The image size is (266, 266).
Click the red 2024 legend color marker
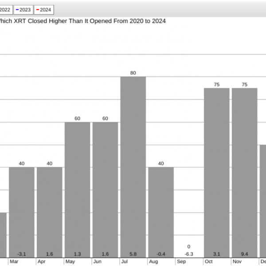pyautogui.click(x=38, y=10)
